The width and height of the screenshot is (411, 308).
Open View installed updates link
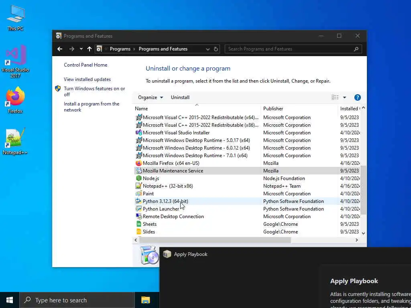tap(87, 79)
